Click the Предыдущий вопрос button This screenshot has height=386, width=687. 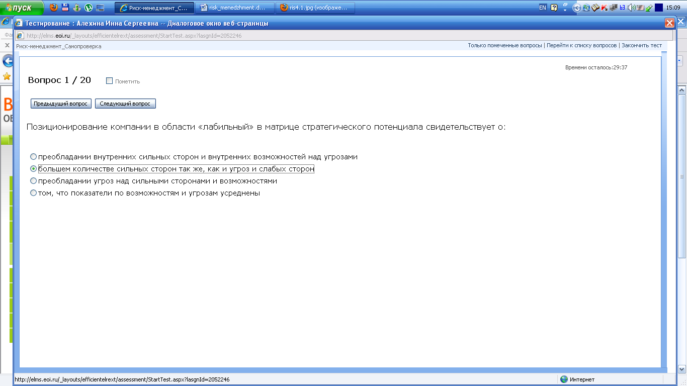[61, 104]
